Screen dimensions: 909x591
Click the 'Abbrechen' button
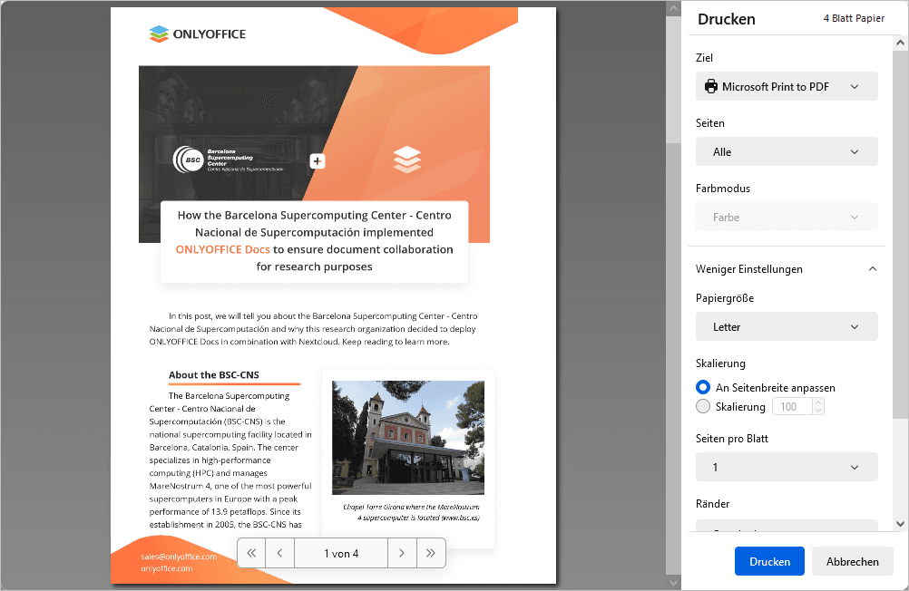click(x=852, y=561)
